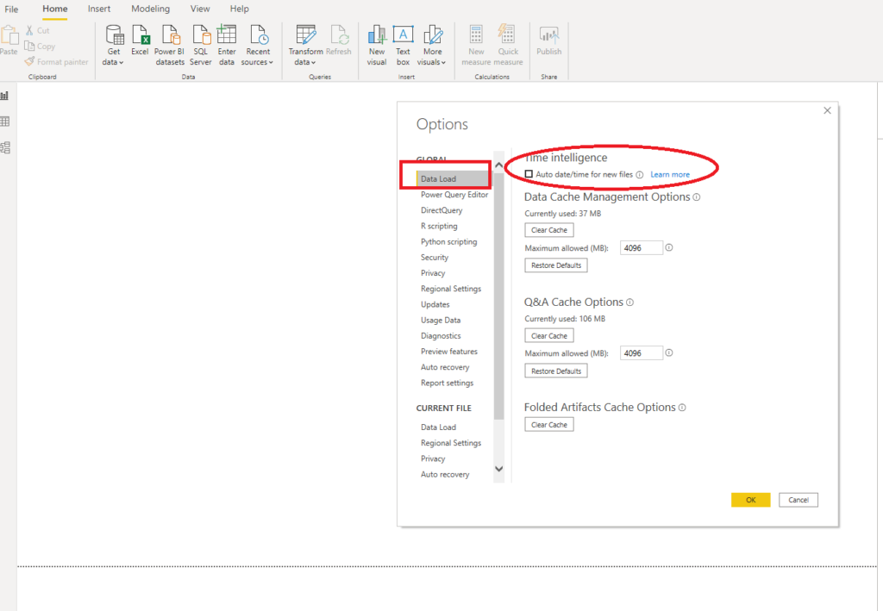Select the Insert ribbon tab
The image size is (883, 611).
(99, 9)
